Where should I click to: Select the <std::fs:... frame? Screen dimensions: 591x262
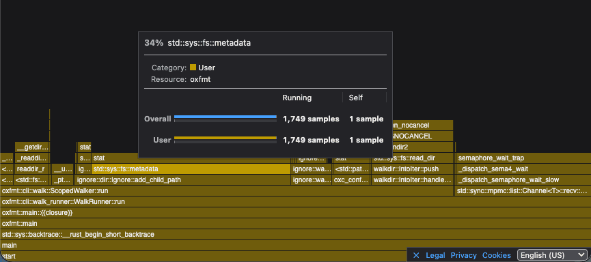click(x=31, y=180)
